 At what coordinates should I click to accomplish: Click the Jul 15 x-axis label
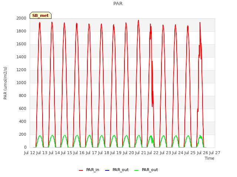pos(67,153)
